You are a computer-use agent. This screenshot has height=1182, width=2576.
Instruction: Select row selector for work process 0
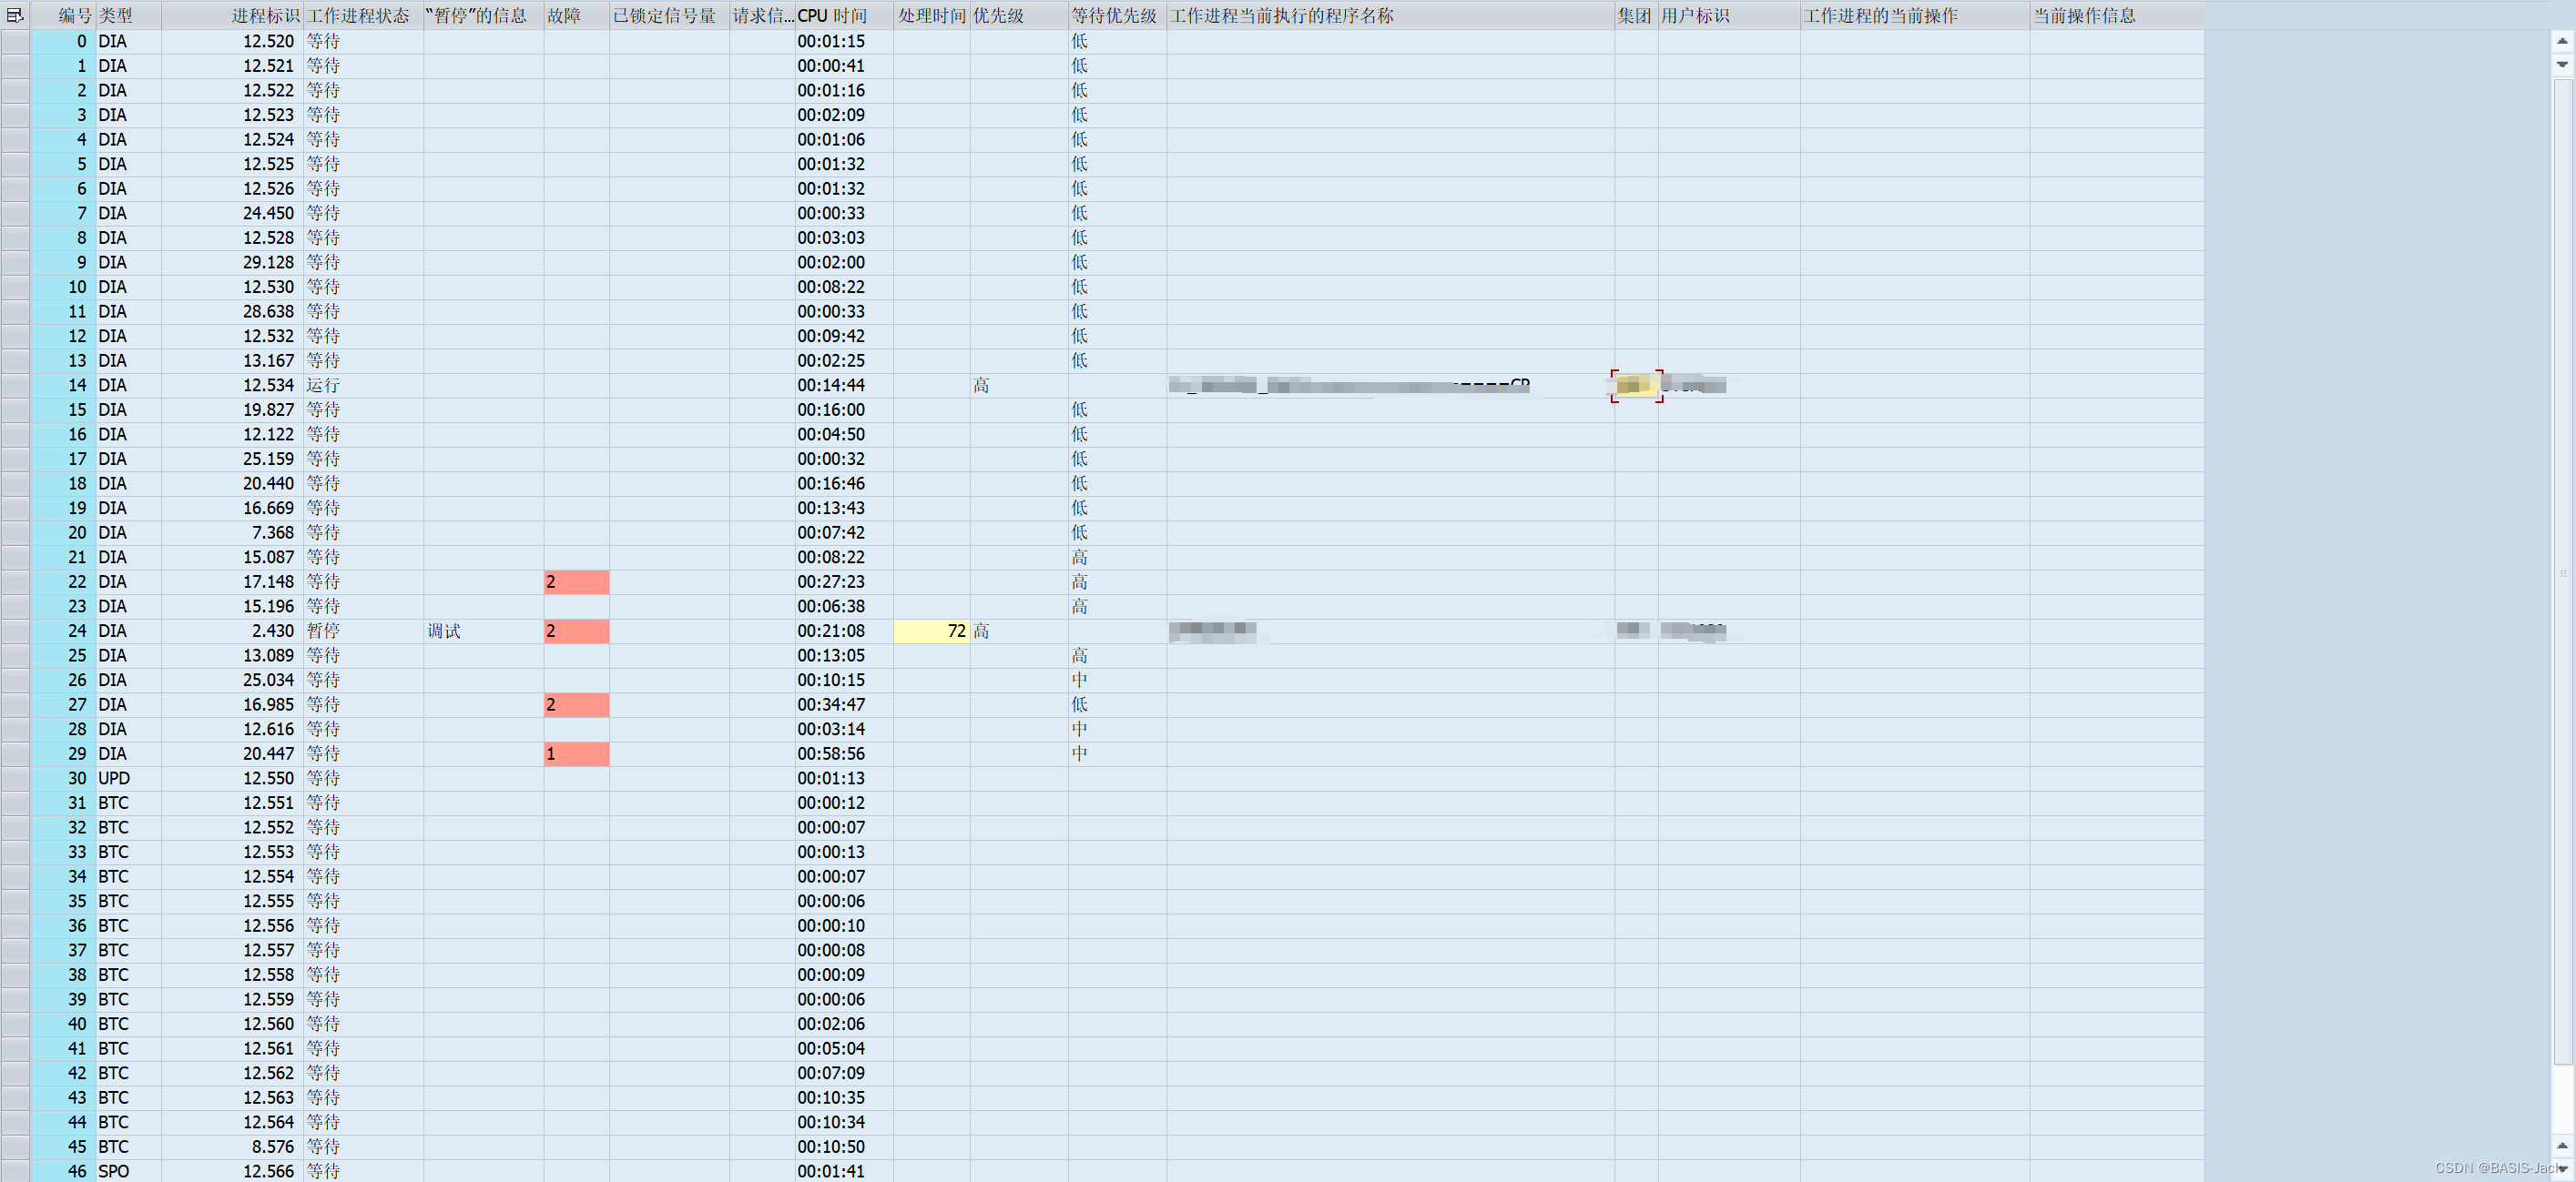point(15,41)
